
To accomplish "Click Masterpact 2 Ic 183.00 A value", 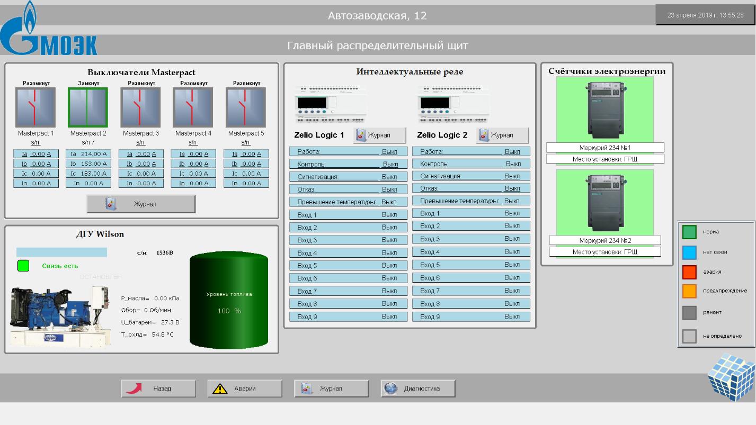I will point(88,174).
